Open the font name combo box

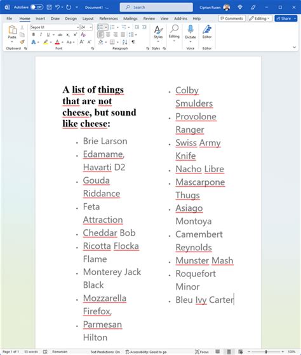(55, 27)
